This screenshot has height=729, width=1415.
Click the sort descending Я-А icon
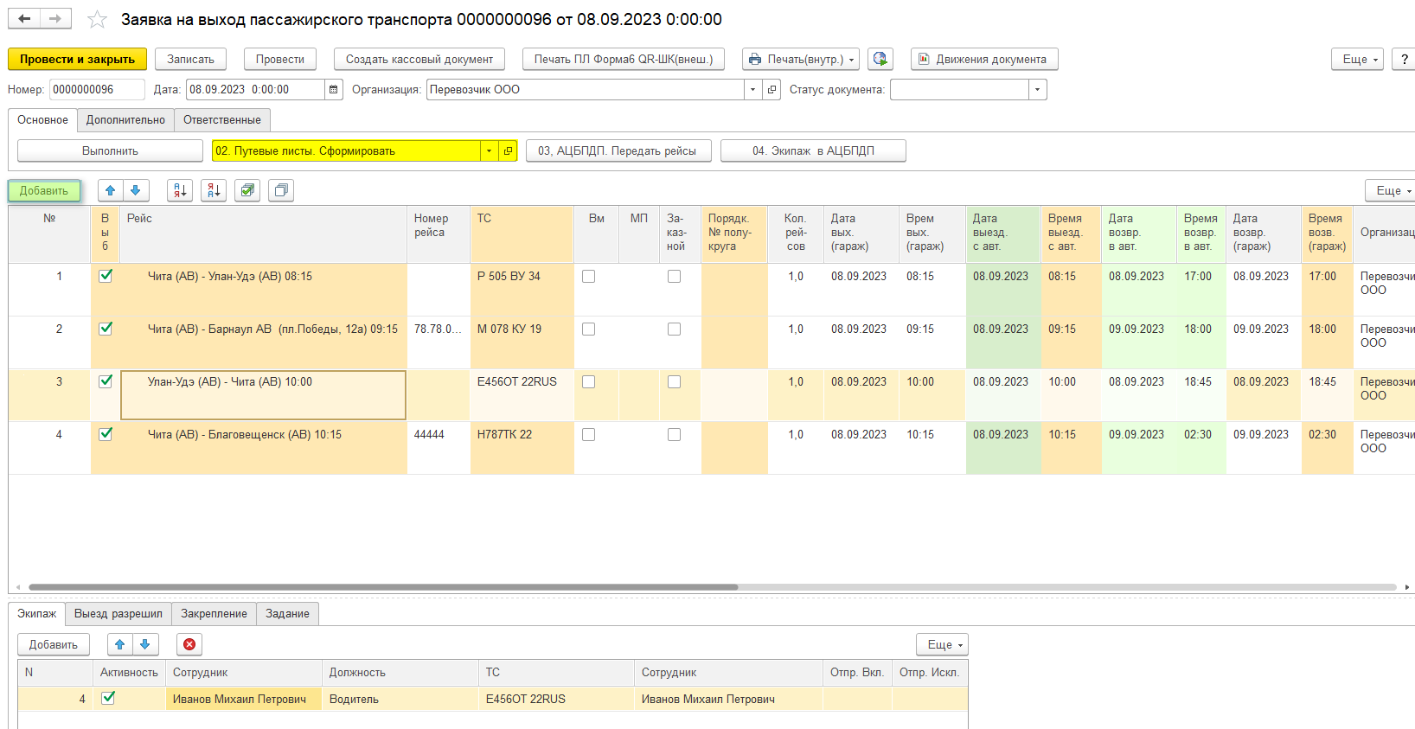coord(214,190)
